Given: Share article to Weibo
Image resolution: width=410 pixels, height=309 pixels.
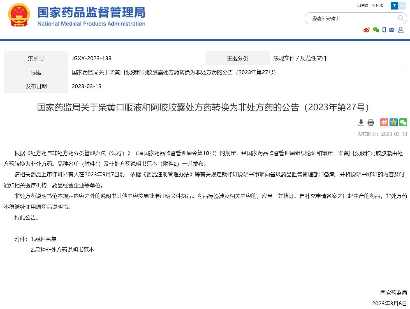Looking at the screenshot, I should [x=384, y=122].
